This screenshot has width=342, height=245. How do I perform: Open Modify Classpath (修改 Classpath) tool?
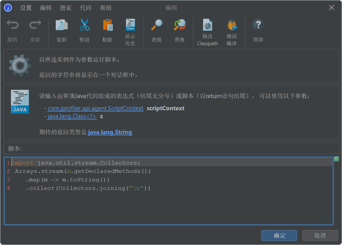coord(207,32)
